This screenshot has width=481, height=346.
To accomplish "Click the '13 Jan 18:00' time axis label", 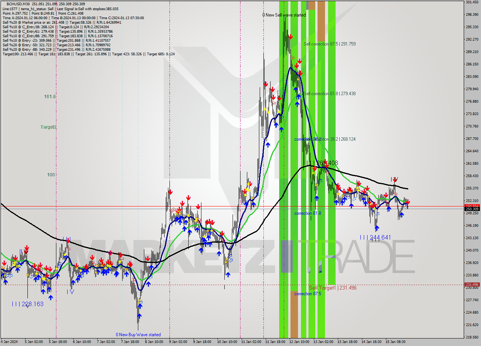I will [x=348, y=342].
